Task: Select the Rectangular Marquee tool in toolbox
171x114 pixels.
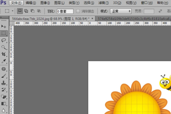Action: pyautogui.click(x=4, y=33)
